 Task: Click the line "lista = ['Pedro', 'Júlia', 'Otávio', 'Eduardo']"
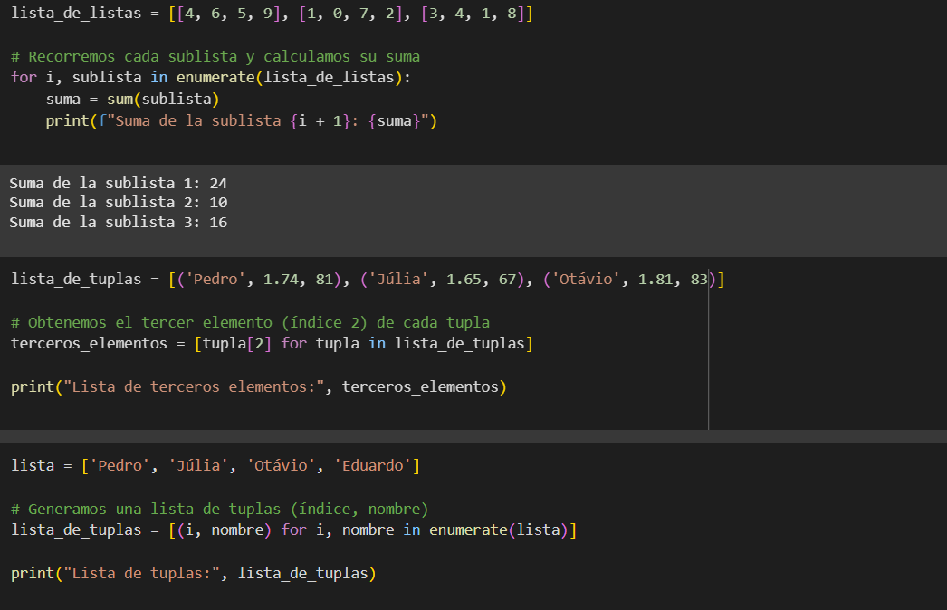[215, 466]
